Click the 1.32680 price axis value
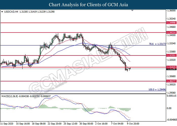The image size is (177, 126). click(171, 52)
